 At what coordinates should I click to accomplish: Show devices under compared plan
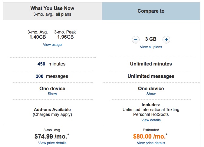151,94
